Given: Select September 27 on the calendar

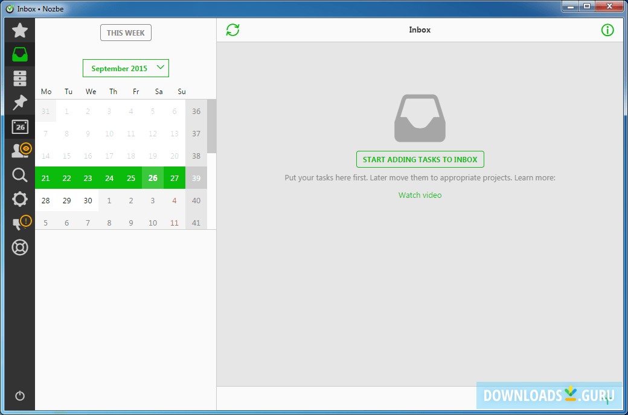Looking at the screenshot, I should pyautogui.click(x=175, y=178).
